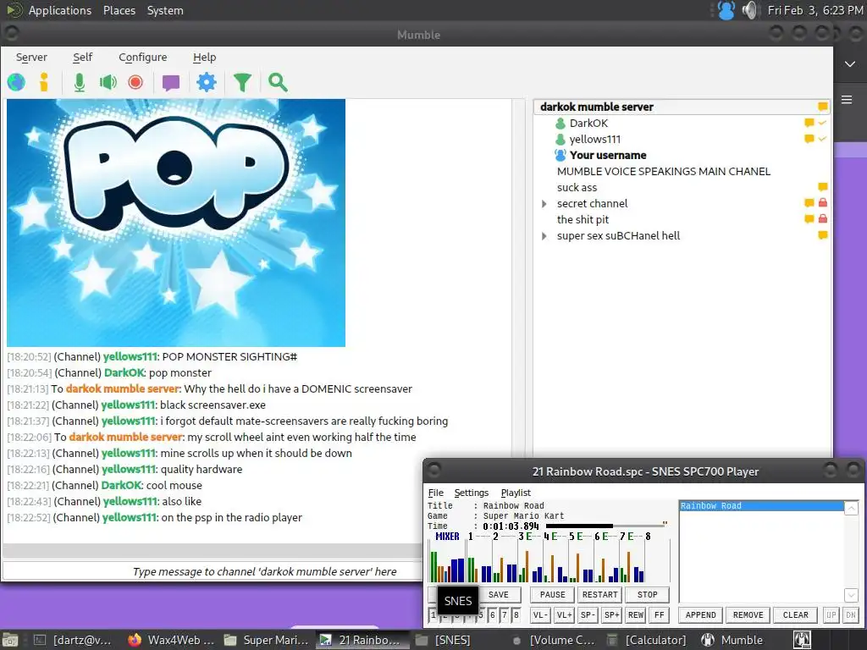
Task: Open the Places menu in top panel
Action: click(x=119, y=10)
